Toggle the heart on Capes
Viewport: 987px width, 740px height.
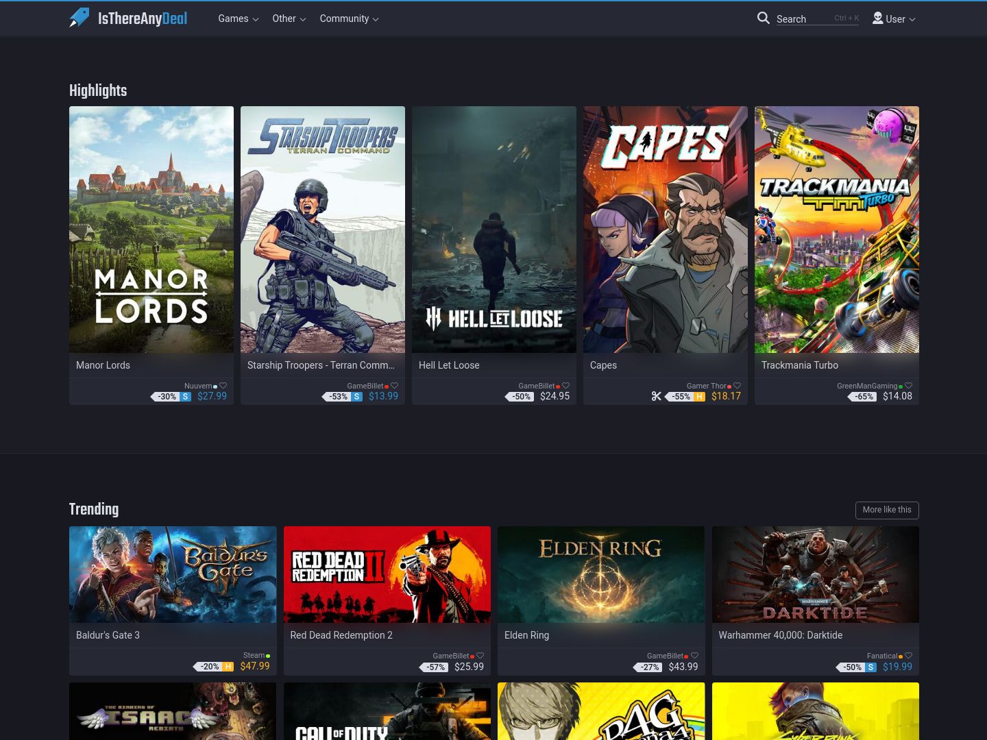tap(737, 386)
